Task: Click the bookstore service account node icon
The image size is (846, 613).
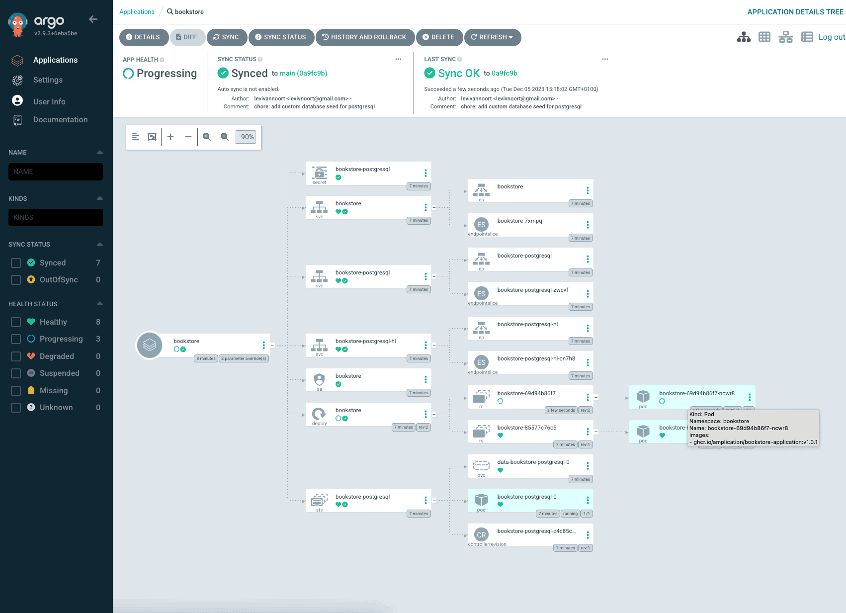Action: 319,380
